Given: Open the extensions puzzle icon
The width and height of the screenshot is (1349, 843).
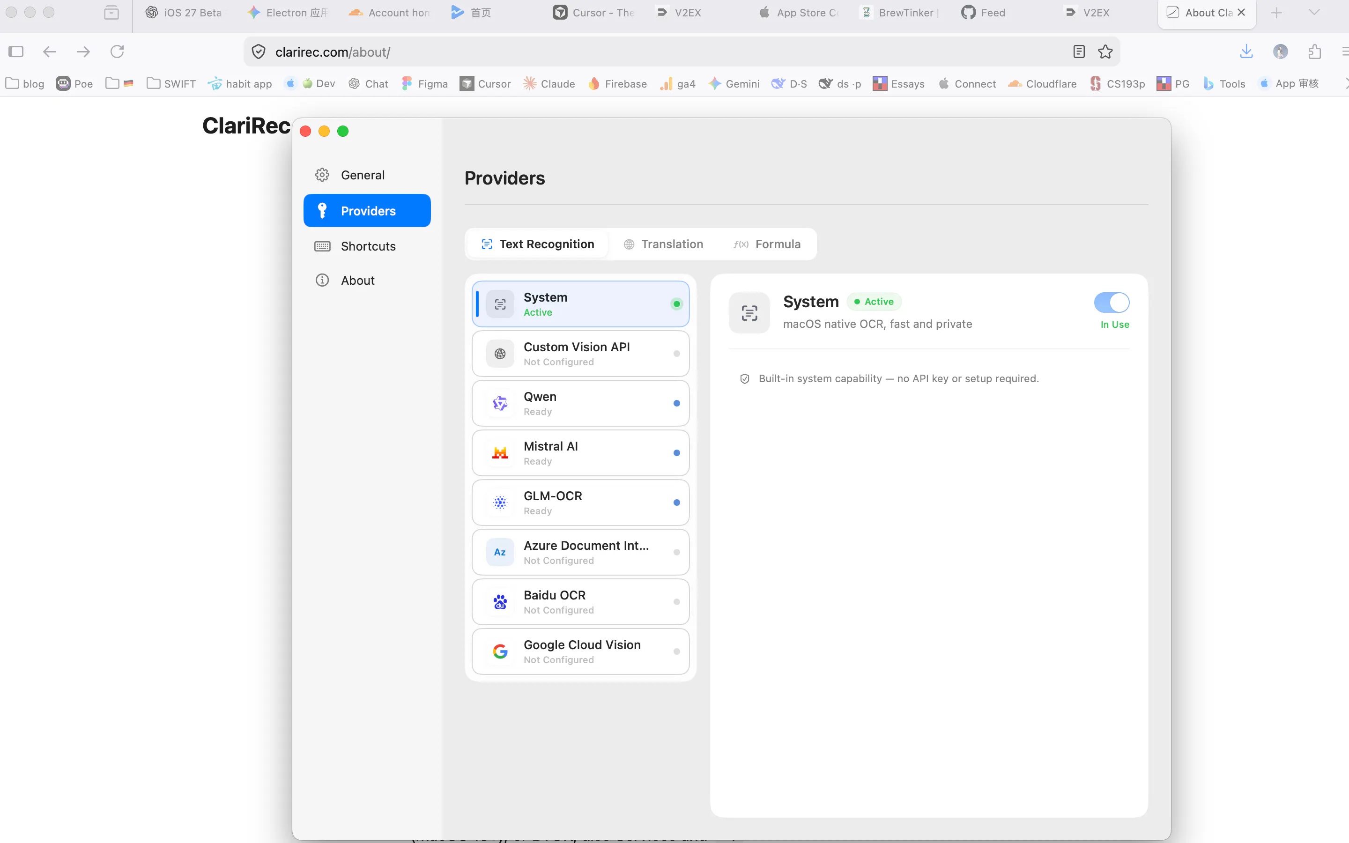Looking at the screenshot, I should coord(1314,52).
